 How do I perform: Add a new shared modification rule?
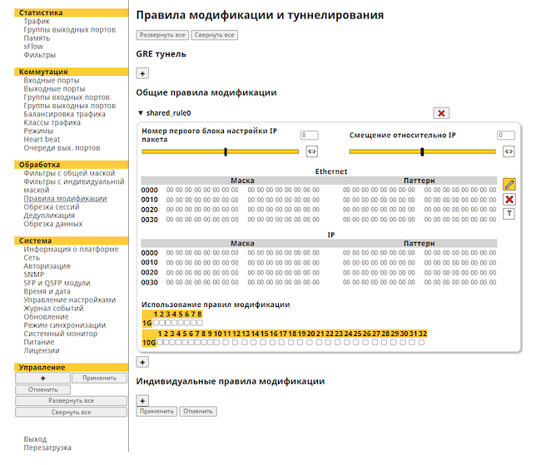pos(142,362)
